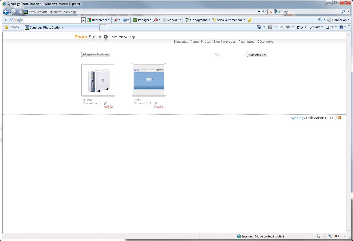Close the Google toolbar with X
The height and width of the screenshot is (241, 353).
6,20
